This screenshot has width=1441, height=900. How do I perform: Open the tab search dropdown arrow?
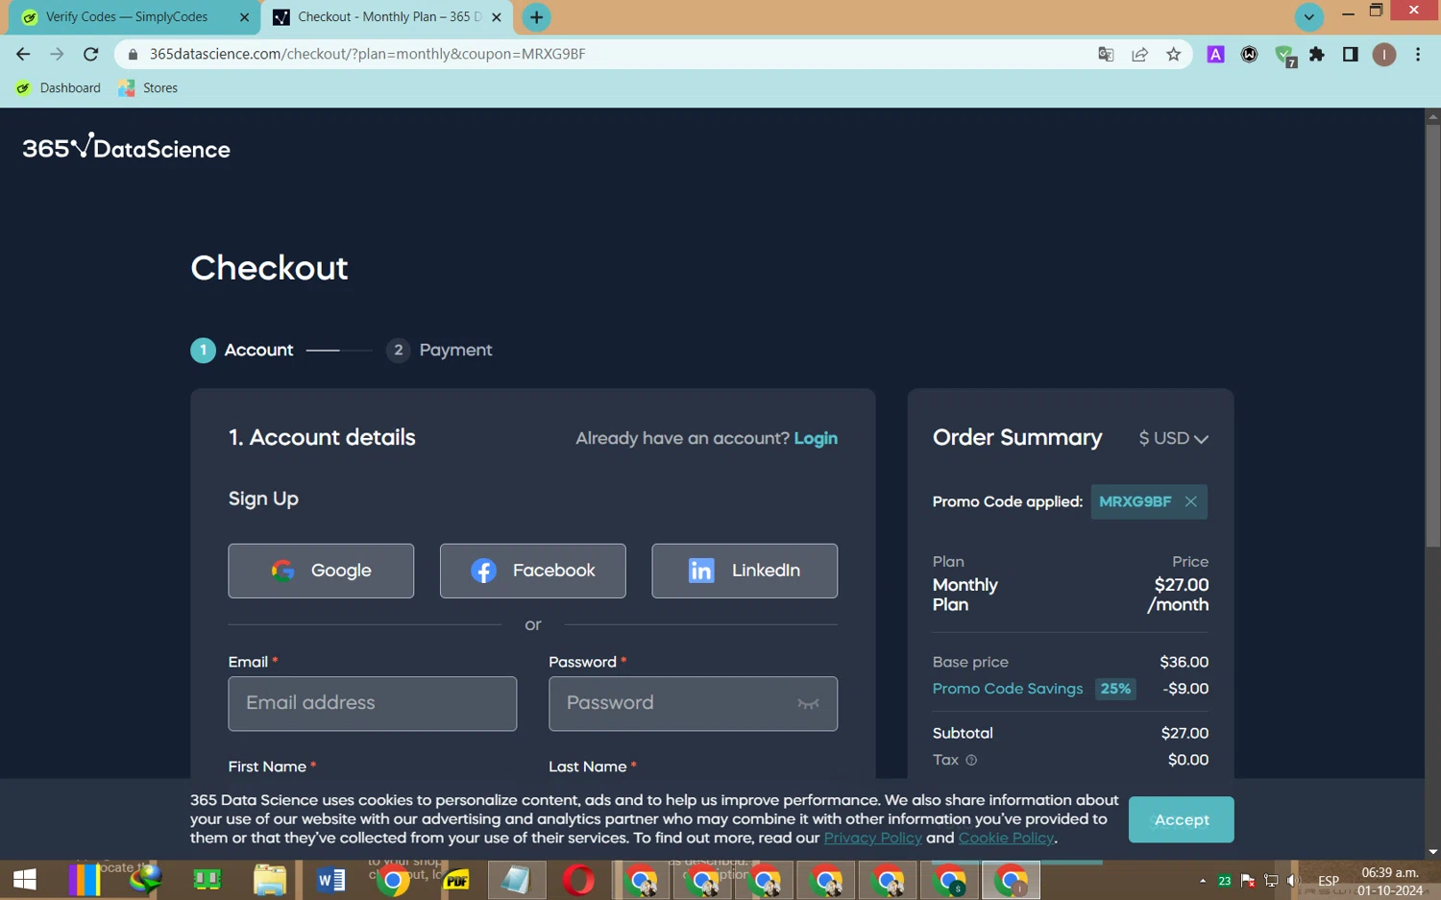coord(1308,16)
